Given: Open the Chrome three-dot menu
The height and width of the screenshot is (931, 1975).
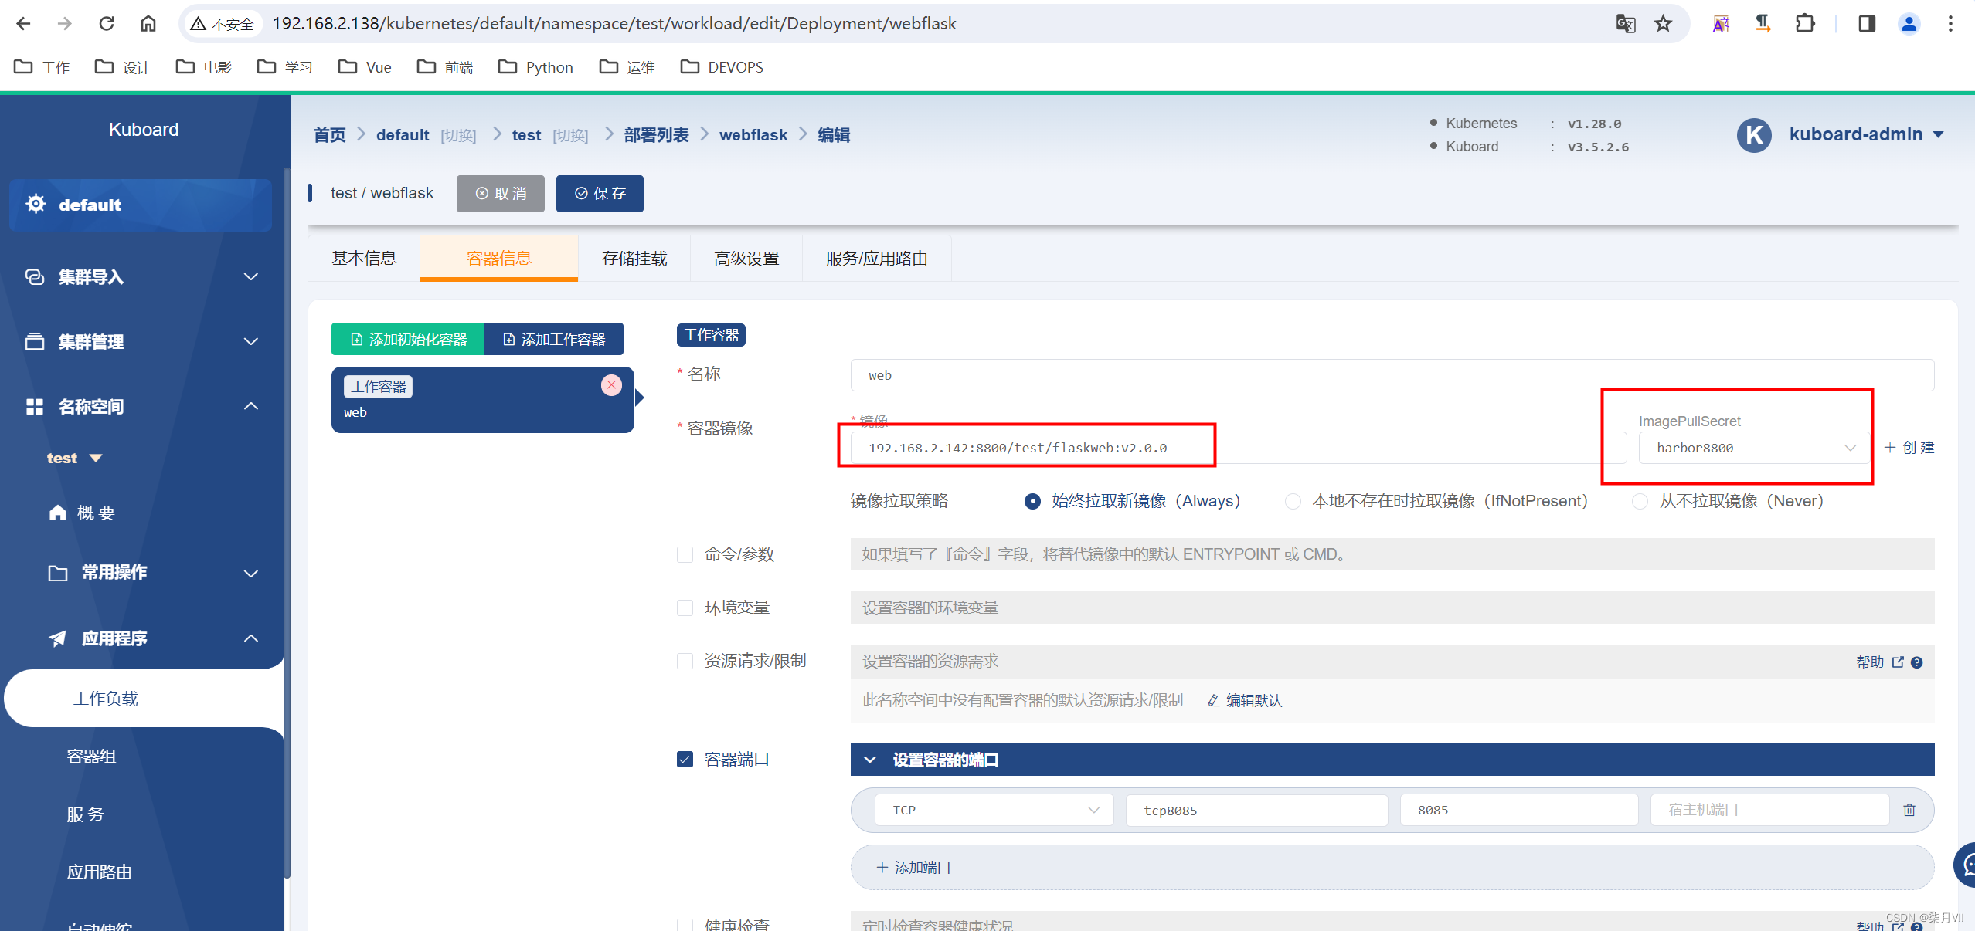Looking at the screenshot, I should (1950, 23).
